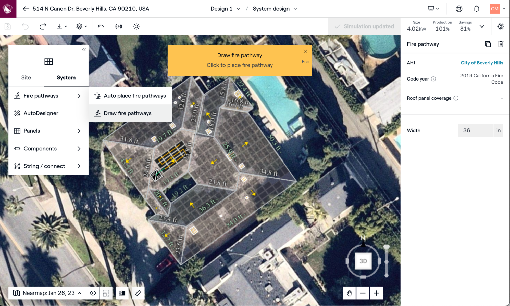510x306 pixels.
Task: Duplicate the fire pathway with copy icon
Action: 488,44
